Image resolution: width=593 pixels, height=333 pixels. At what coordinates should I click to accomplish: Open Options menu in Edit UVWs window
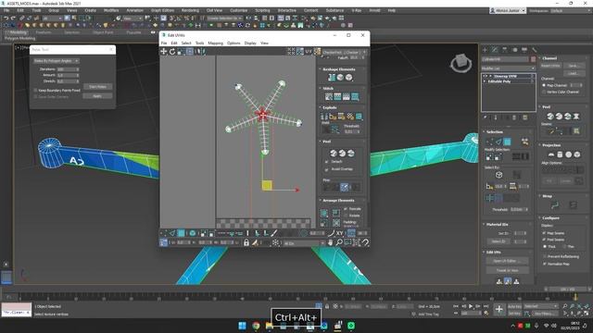tap(233, 43)
